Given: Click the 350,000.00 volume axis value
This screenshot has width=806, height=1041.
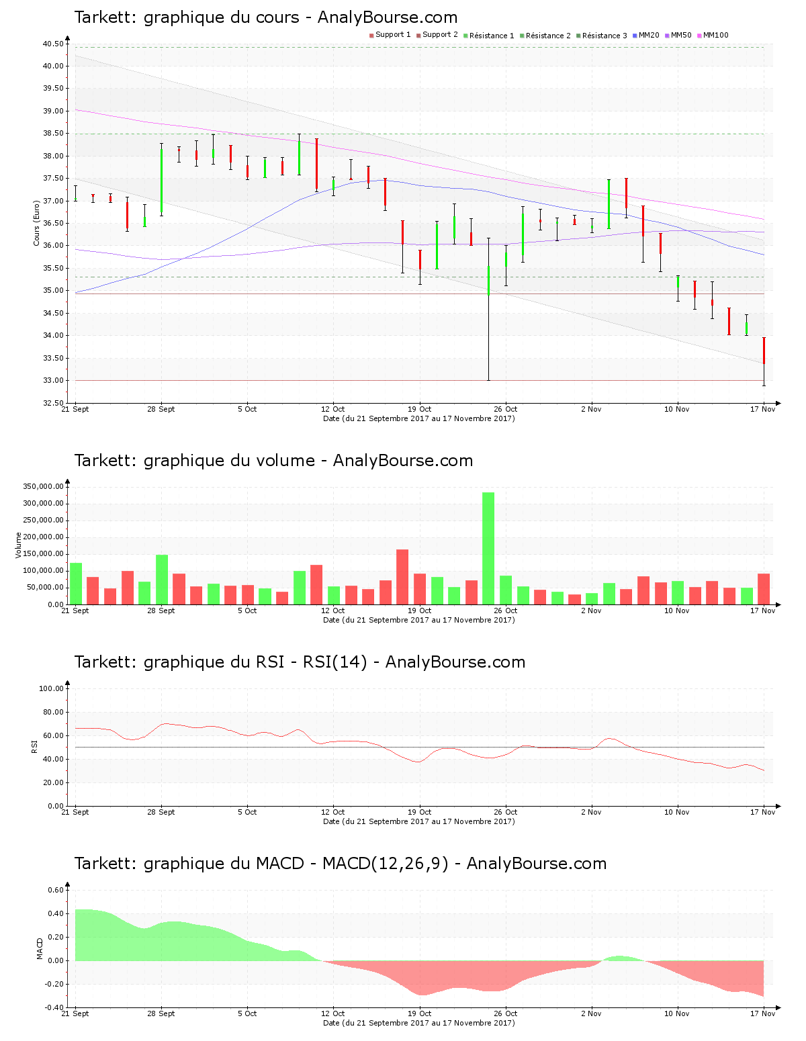Looking at the screenshot, I should [x=43, y=486].
